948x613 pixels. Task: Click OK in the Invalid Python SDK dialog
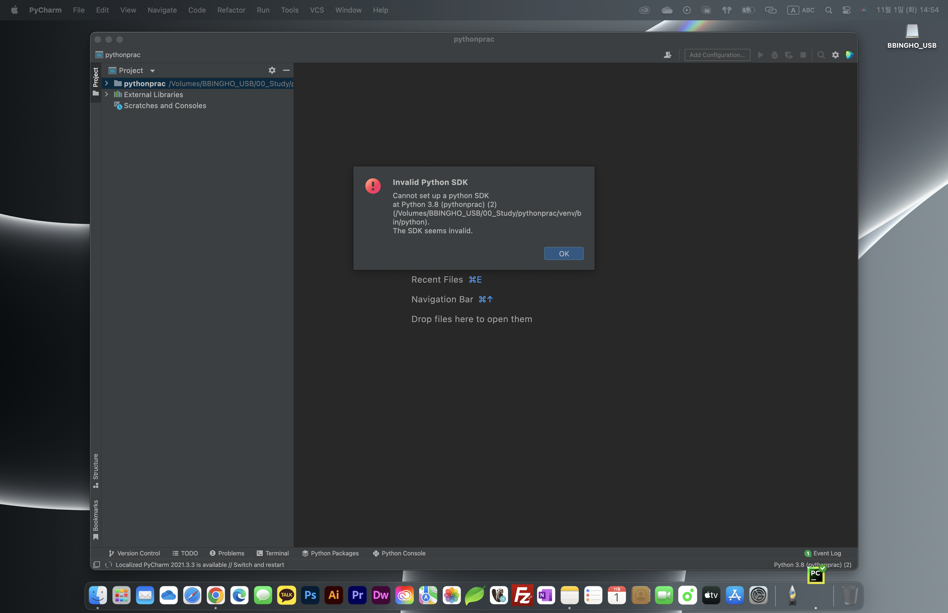coord(564,254)
